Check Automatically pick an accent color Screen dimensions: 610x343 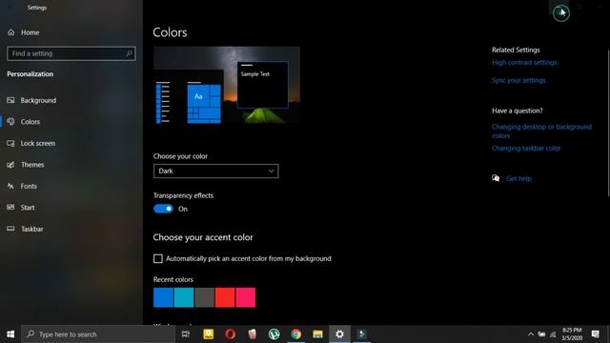pyautogui.click(x=158, y=258)
